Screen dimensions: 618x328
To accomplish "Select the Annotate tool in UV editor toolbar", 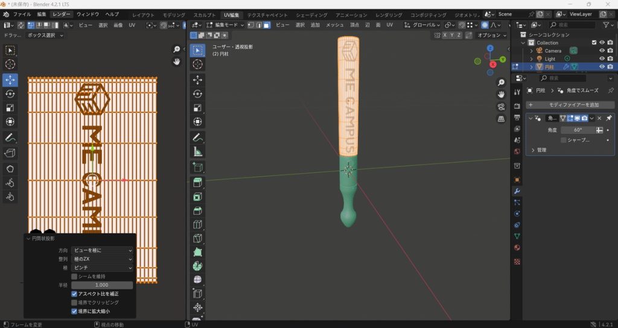I will (10, 138).
